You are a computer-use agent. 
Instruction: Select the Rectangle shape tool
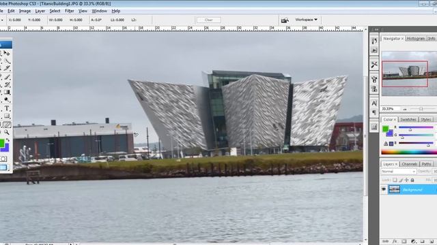pos(7,116)
